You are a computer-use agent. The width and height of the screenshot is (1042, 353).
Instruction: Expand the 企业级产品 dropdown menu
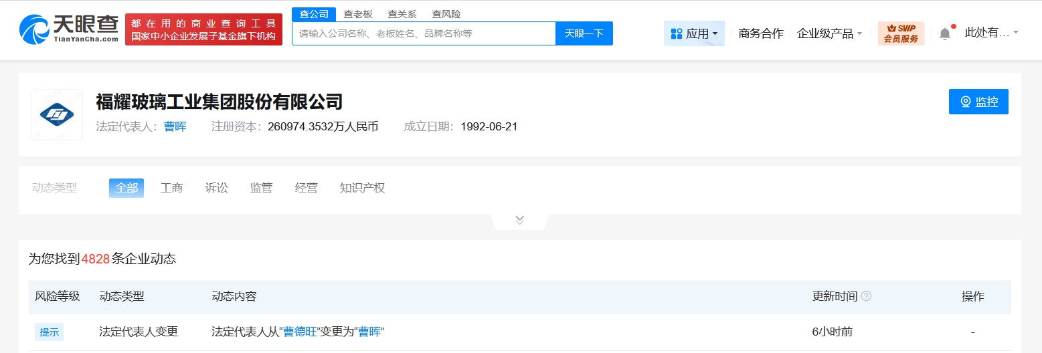(x=829, y=33)
